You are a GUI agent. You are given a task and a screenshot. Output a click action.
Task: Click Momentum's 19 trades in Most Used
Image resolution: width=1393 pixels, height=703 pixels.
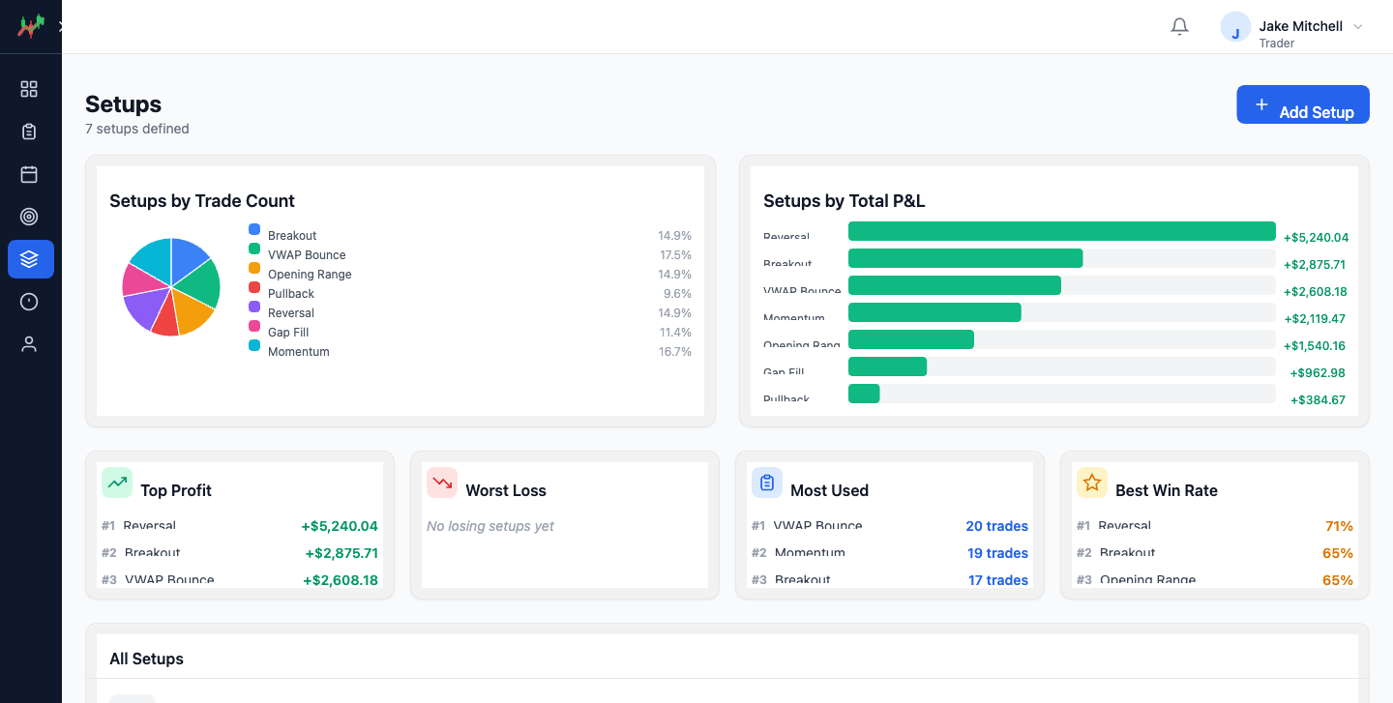pyautogui.click(x=996, y=552)
